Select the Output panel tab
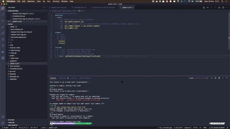 tap(74, 78)
